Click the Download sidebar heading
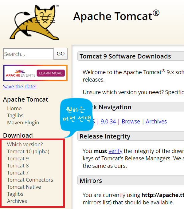The height and width of the screenshot is (209, 184). (x=18, y=135)
